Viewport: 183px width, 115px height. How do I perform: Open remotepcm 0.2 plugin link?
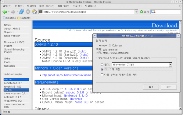coord(13,83)
